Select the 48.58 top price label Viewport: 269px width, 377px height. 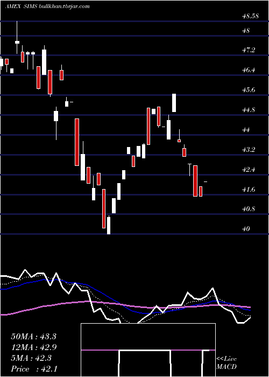click(x=250, y=16)
